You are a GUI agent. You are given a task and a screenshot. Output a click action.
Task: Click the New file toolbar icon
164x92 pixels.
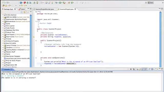tap(4, 3)
